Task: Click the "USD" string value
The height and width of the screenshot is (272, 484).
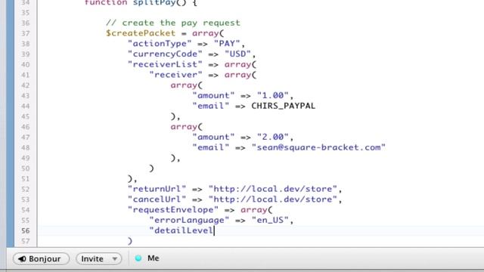Action: [x=237, y=54]
